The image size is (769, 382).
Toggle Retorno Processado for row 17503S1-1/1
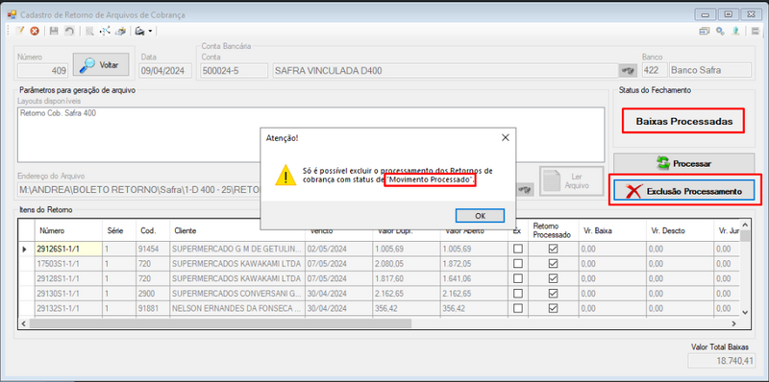[x=554, y=264]
